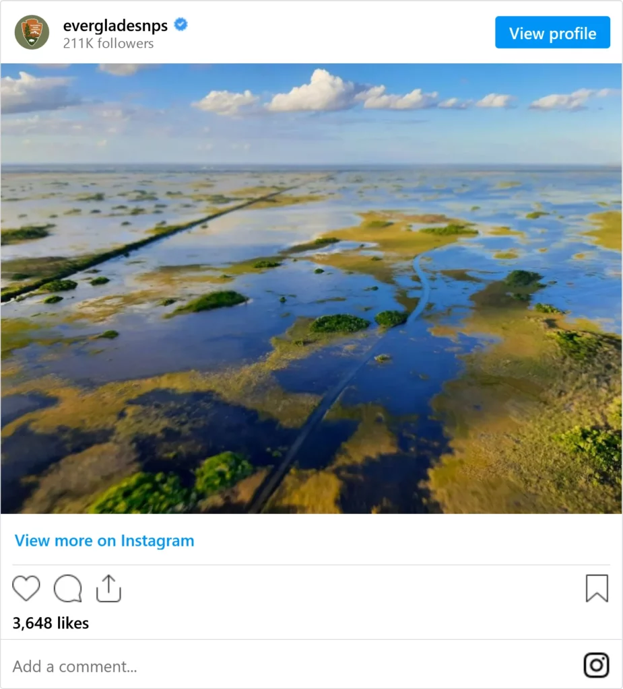Click the long straight road in the photo
This screenshot has height=689, width=623.
150,241
